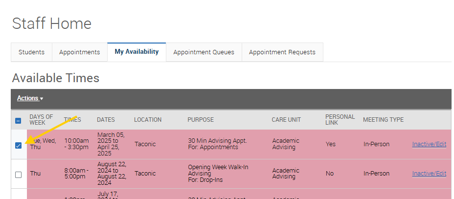Expand the Actions dropdown menu
This screenshot has height=199, width=454.
30,98
